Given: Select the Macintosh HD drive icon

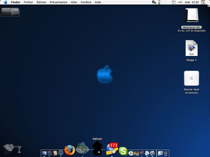Looking at the screenshot, I should click(x=192, y=15).
